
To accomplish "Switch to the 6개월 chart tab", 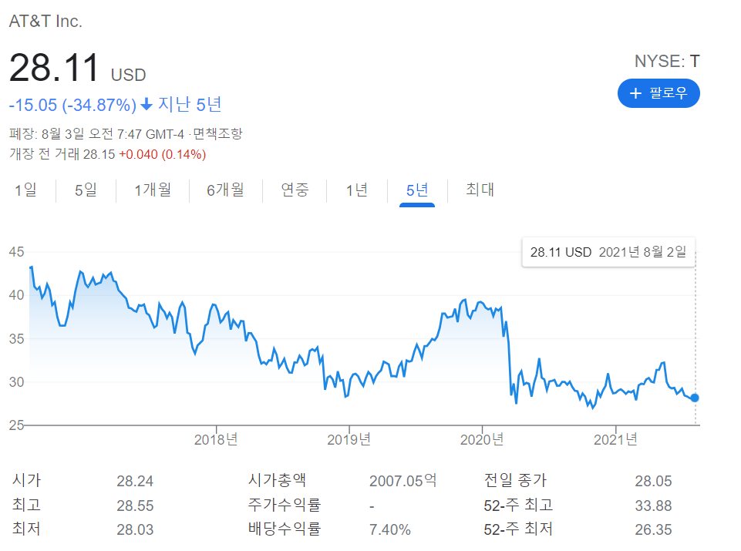I will (225, 190).
